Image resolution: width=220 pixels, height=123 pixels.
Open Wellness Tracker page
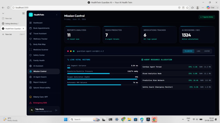(43, 39)
